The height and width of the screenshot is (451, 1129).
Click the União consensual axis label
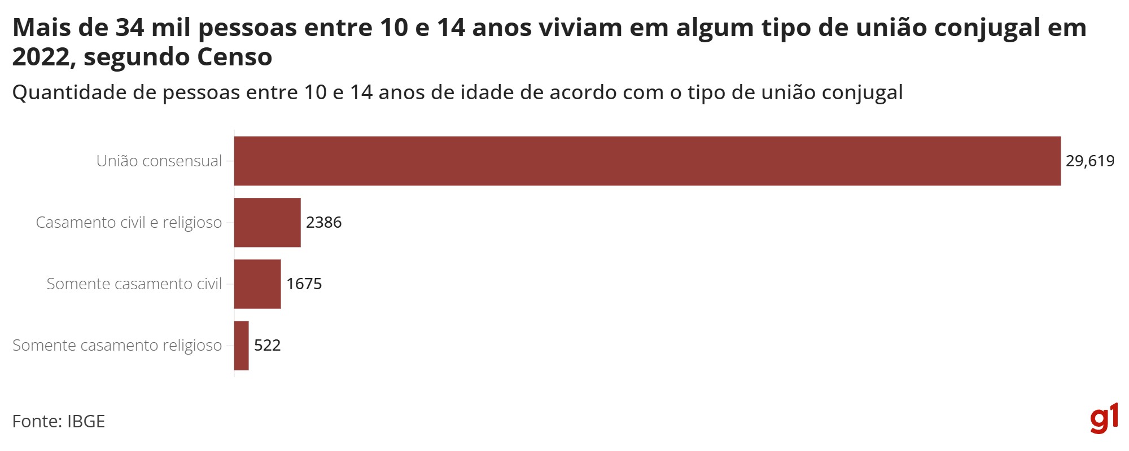159,161
